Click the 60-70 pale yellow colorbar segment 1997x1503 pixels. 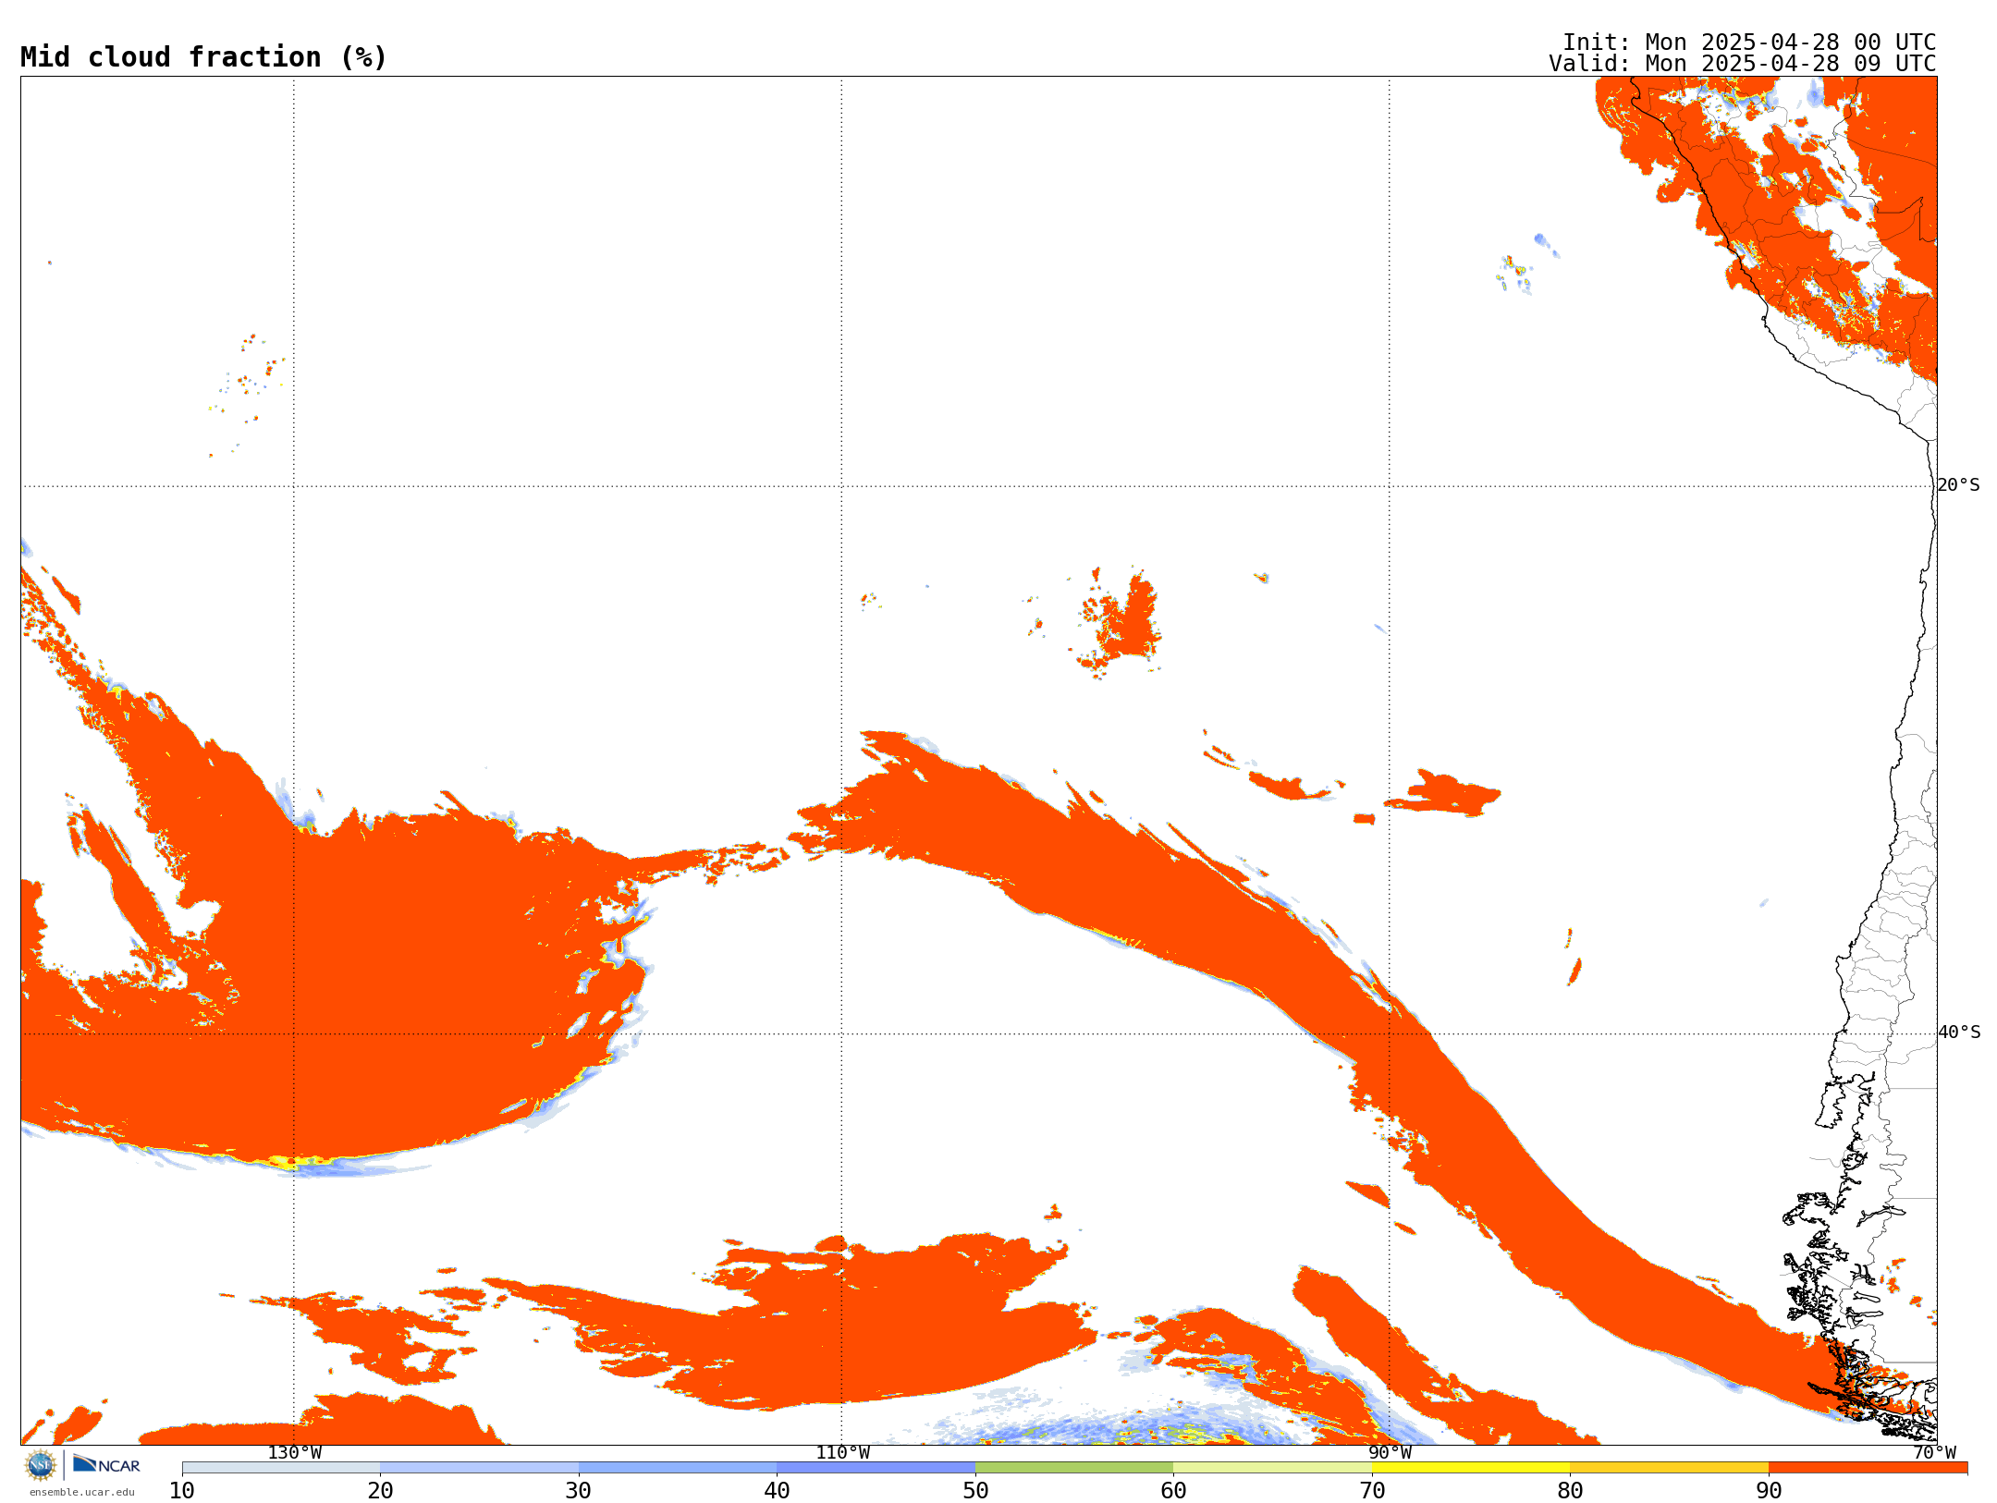pyautogui.click(x=1272, y=1468)
